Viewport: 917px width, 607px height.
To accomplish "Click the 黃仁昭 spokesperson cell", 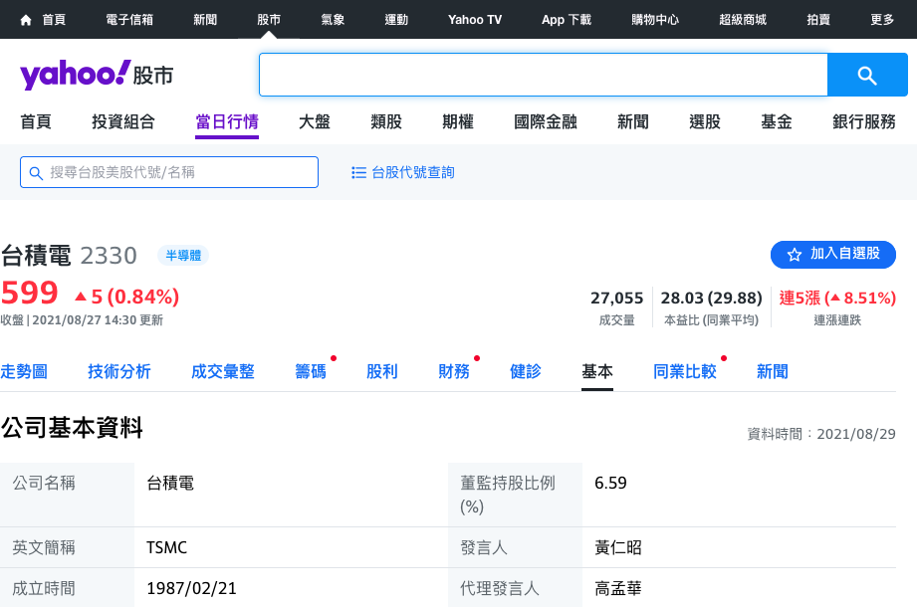I will (x=618, y=547).
